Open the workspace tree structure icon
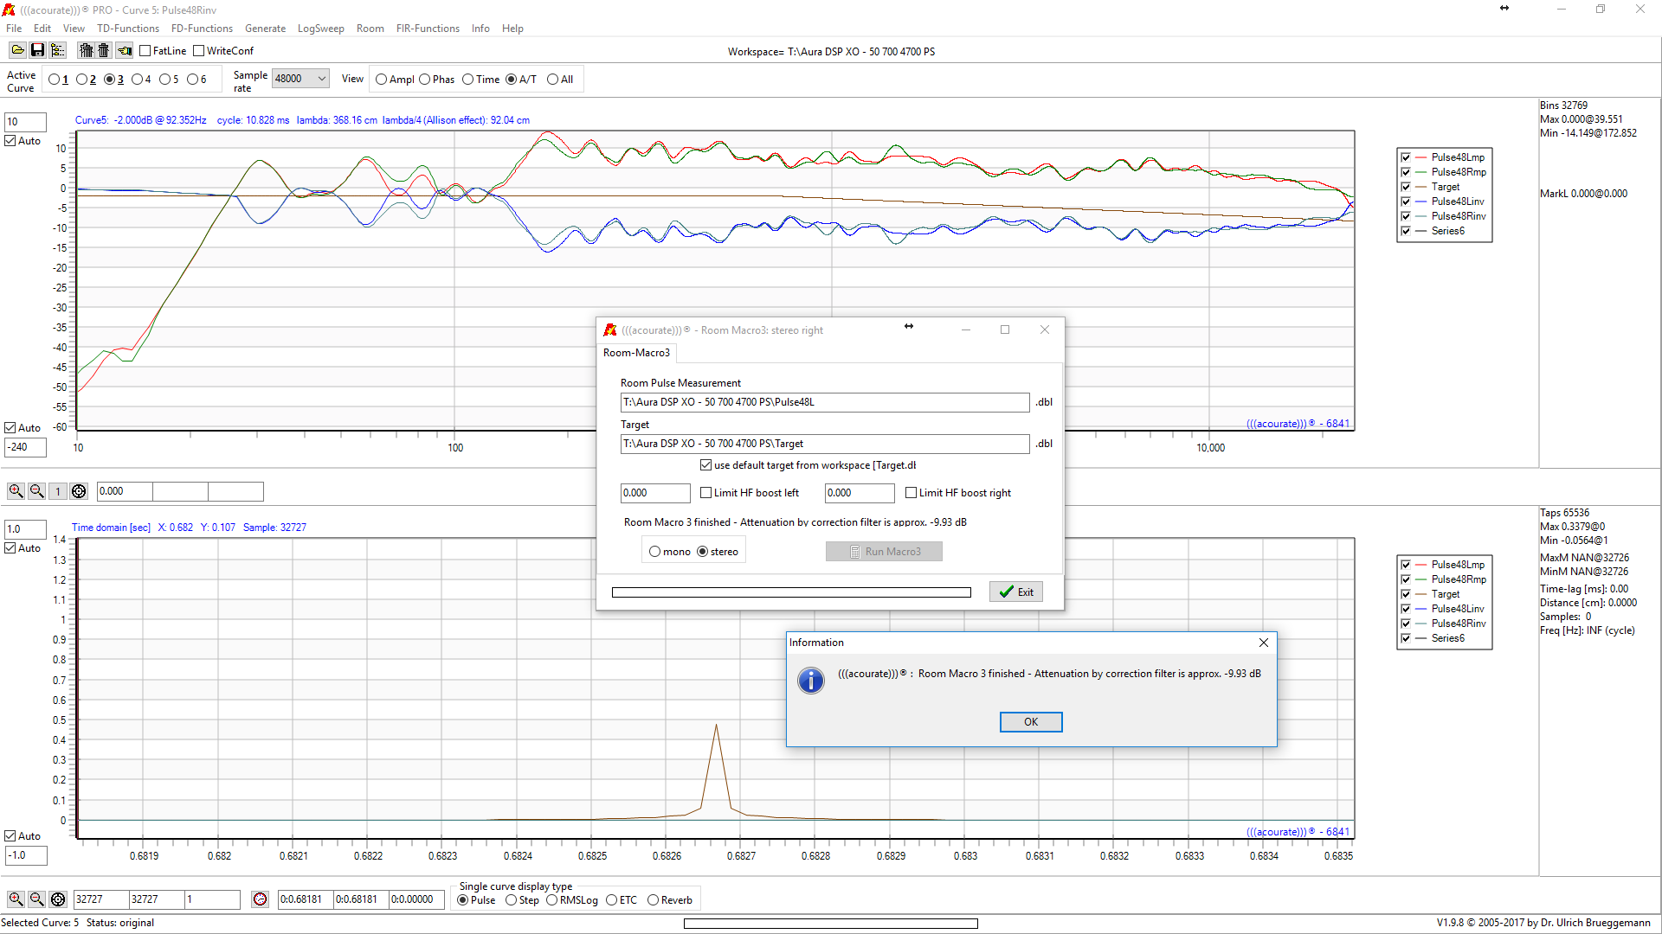This screenshot has width=1662, height=934. (x=57, y=51)
